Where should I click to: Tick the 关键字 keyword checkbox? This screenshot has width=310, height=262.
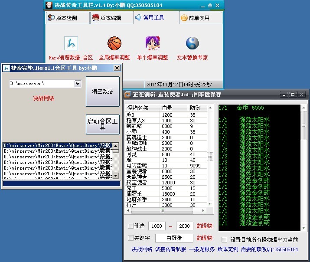131,238
